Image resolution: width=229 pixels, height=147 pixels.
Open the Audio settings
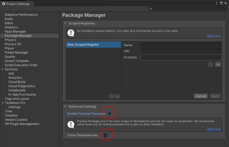point(9,19)
